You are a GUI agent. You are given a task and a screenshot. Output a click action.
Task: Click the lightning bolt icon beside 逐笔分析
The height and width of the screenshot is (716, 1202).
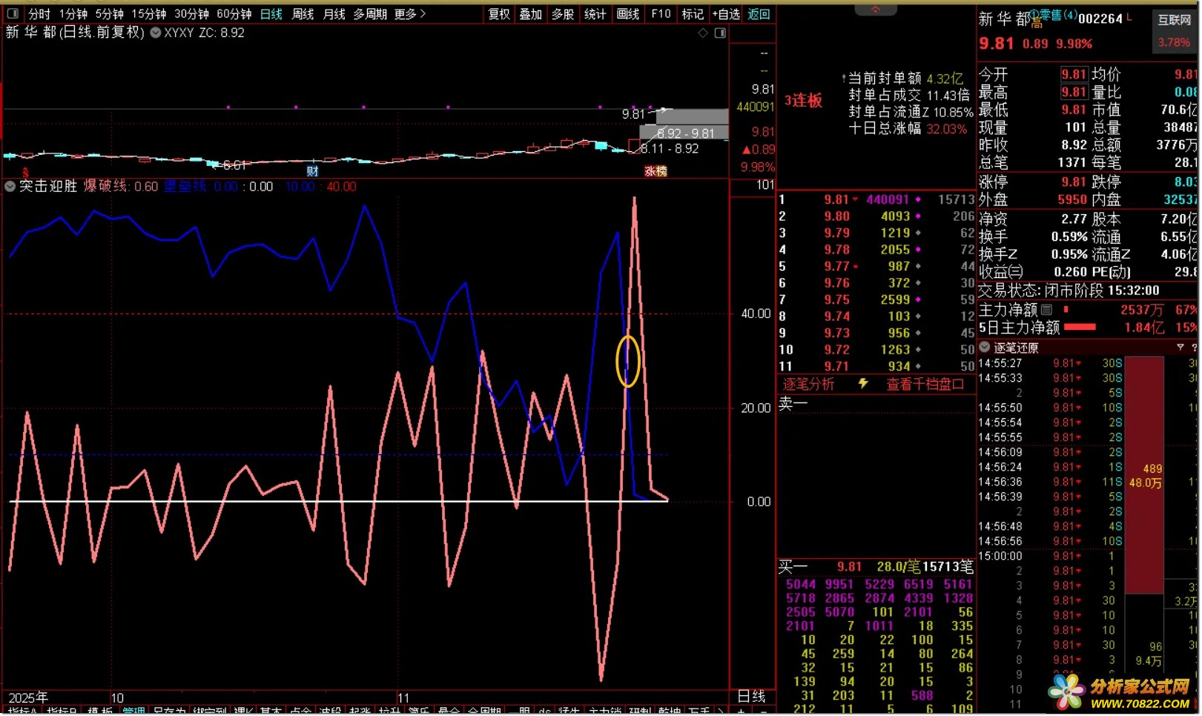tap(863, 383)
